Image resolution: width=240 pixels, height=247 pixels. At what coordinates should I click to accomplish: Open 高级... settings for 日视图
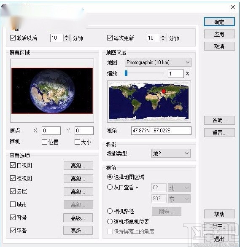78,165
